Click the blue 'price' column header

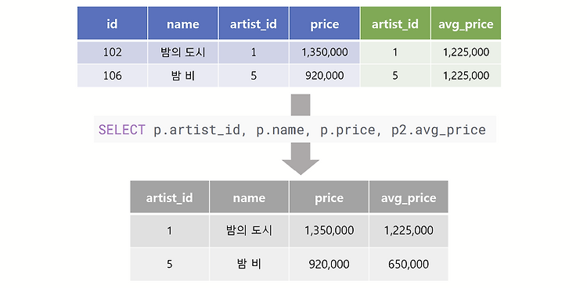tap(325, 23)
